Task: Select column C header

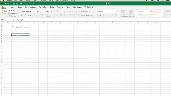Action: (x=34, y=23)
